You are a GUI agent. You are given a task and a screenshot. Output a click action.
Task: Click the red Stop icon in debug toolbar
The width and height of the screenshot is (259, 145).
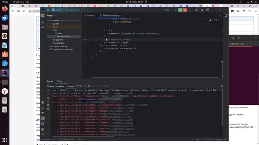pyautogui.click(x=81, y=86)
